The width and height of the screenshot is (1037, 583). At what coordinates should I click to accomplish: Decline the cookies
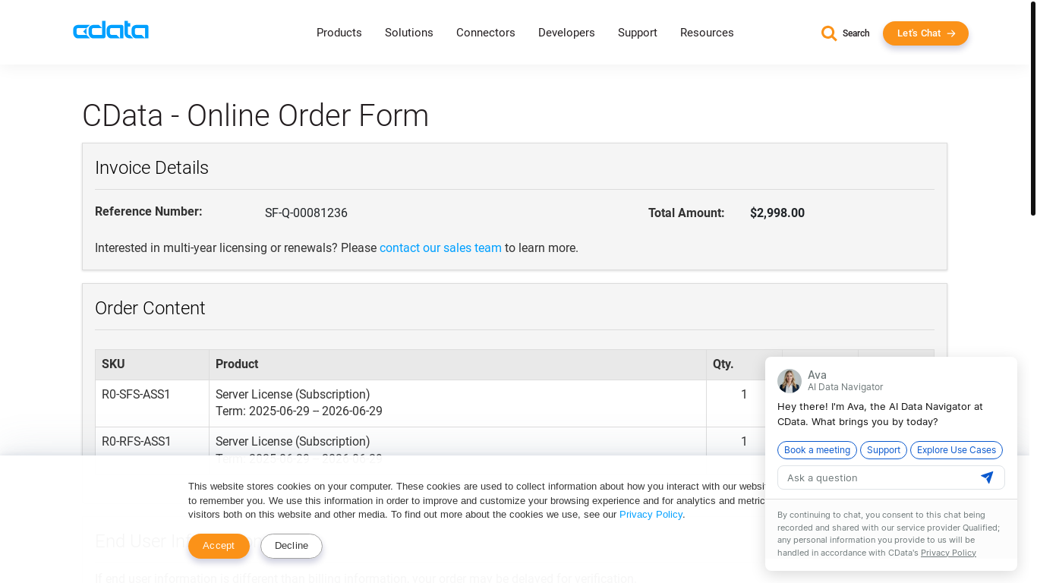coord(292,546)
